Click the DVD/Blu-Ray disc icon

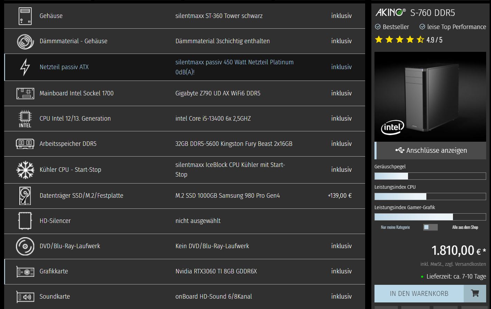[x=25, y=246]
